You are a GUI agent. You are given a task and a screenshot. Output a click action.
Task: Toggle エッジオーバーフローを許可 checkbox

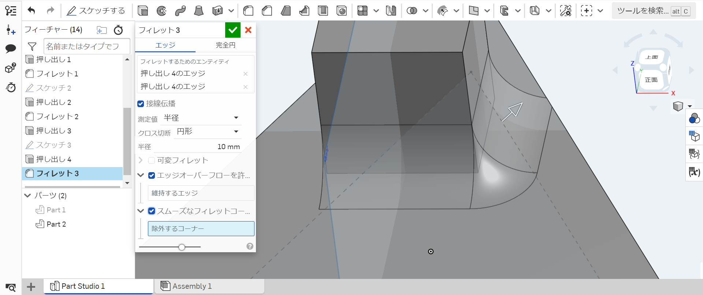click(152, 175)
